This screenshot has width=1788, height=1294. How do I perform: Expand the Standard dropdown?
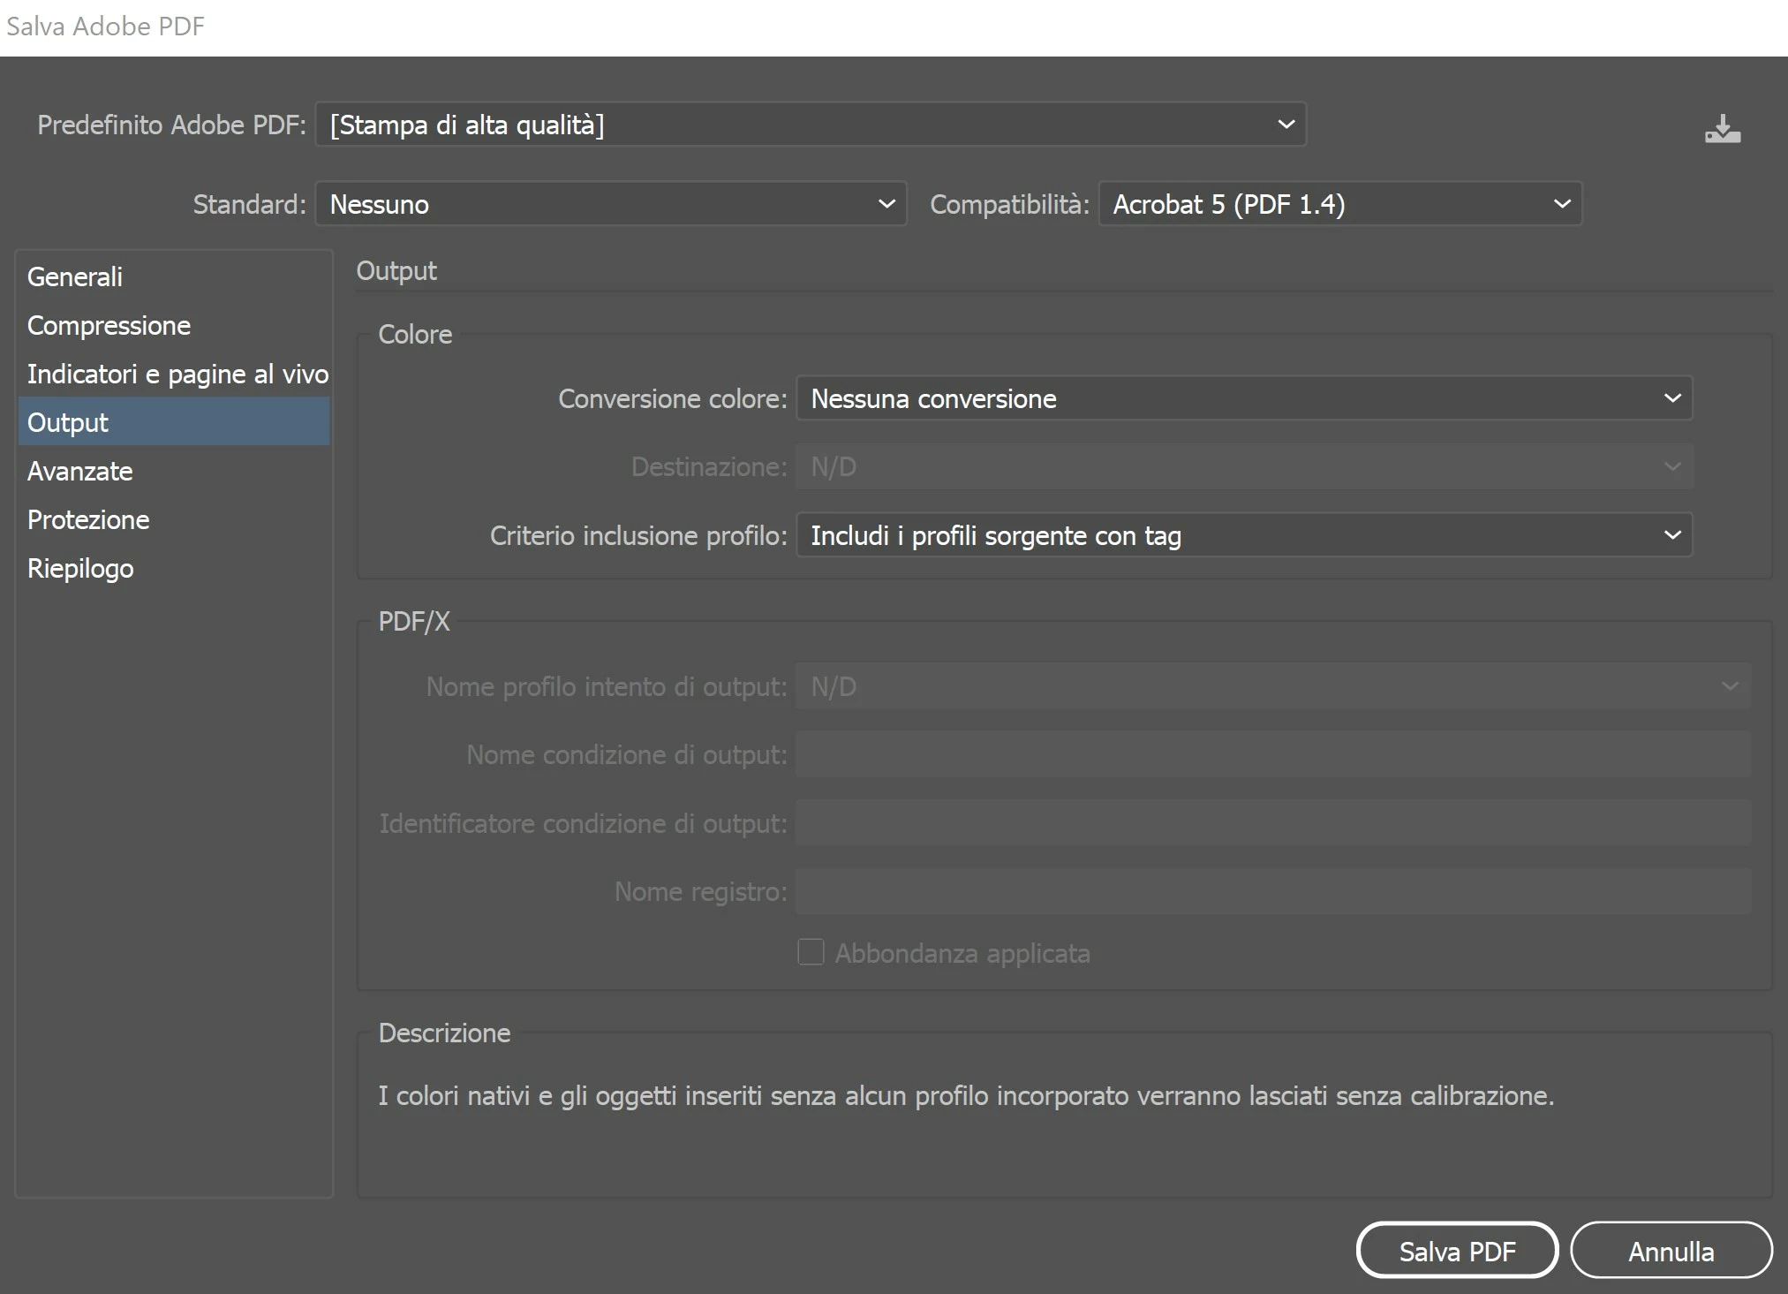click(x=610, y=204)
